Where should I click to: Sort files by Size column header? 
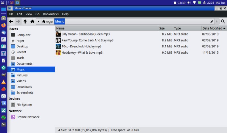pos(166,28)
